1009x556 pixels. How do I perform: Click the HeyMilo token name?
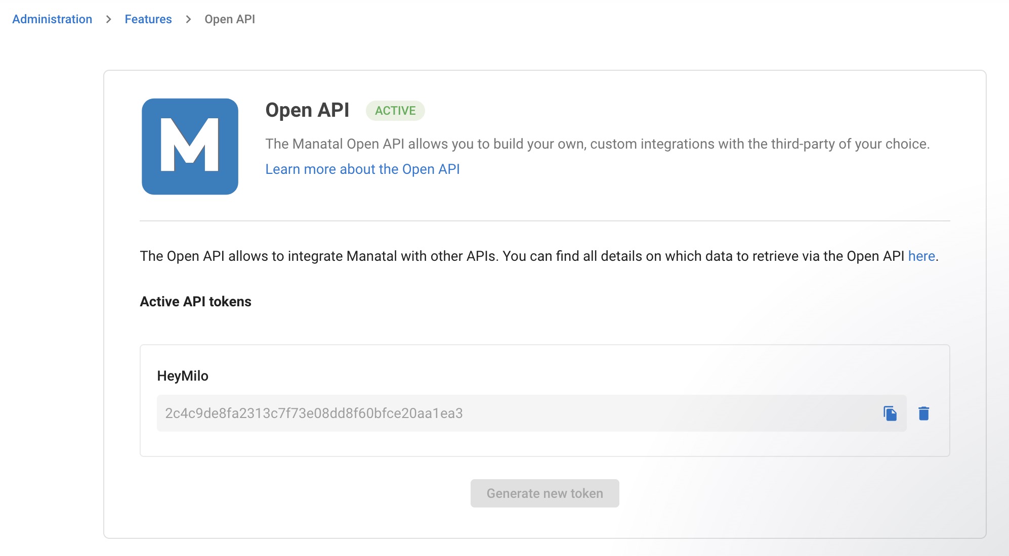[183, 376]
